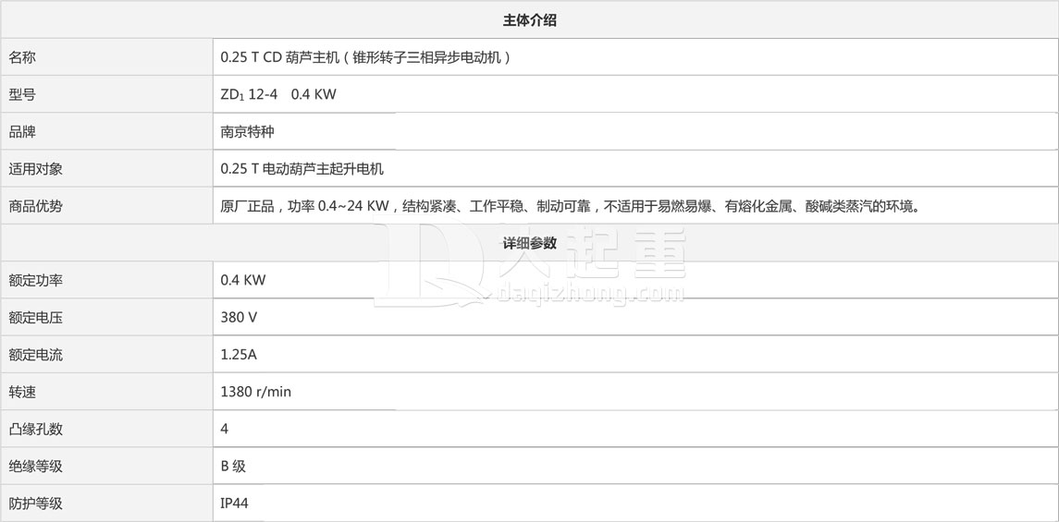Select the ZD1 12-4 0.4 KW model value
This screenshot has width=1059, height=522.
click(x=278, y=95)
